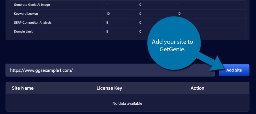Click the No data available message
This screenshot has width=256, height=114.
pyautogui.click(x=127, y=103)
